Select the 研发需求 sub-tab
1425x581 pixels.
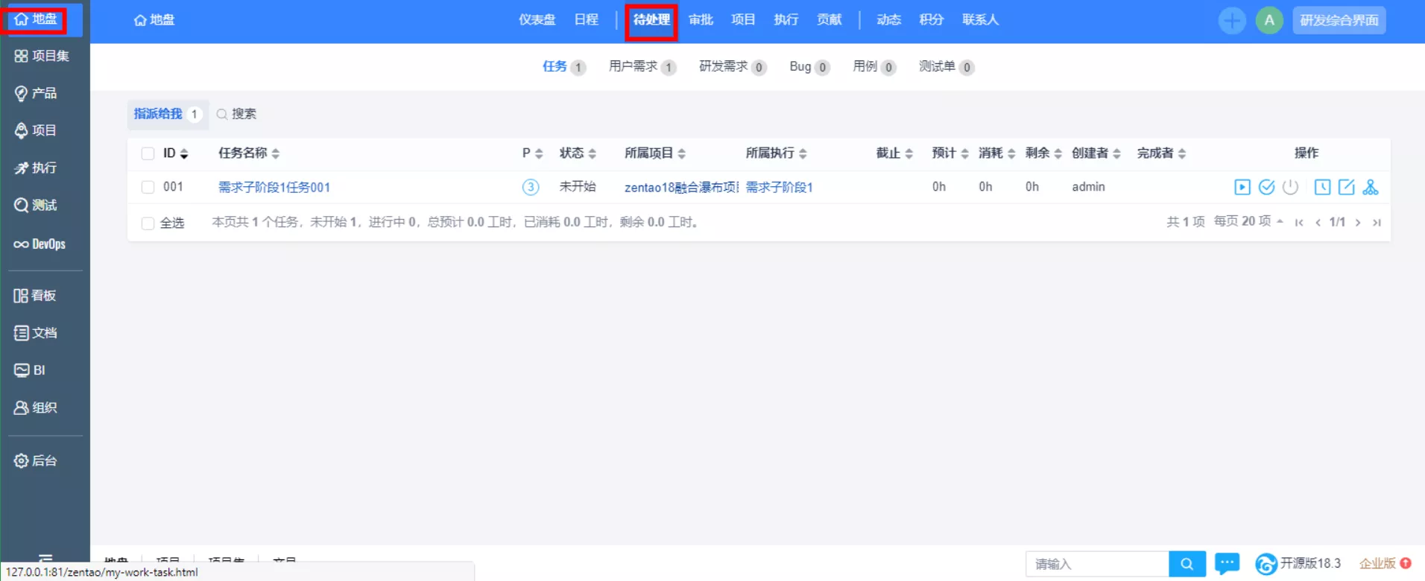point(733,67)
